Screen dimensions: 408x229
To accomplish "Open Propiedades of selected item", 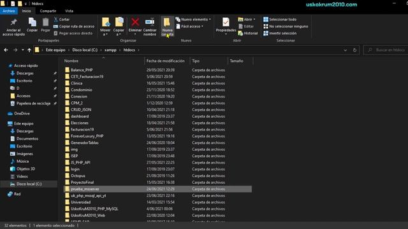I will pos(226,26).
